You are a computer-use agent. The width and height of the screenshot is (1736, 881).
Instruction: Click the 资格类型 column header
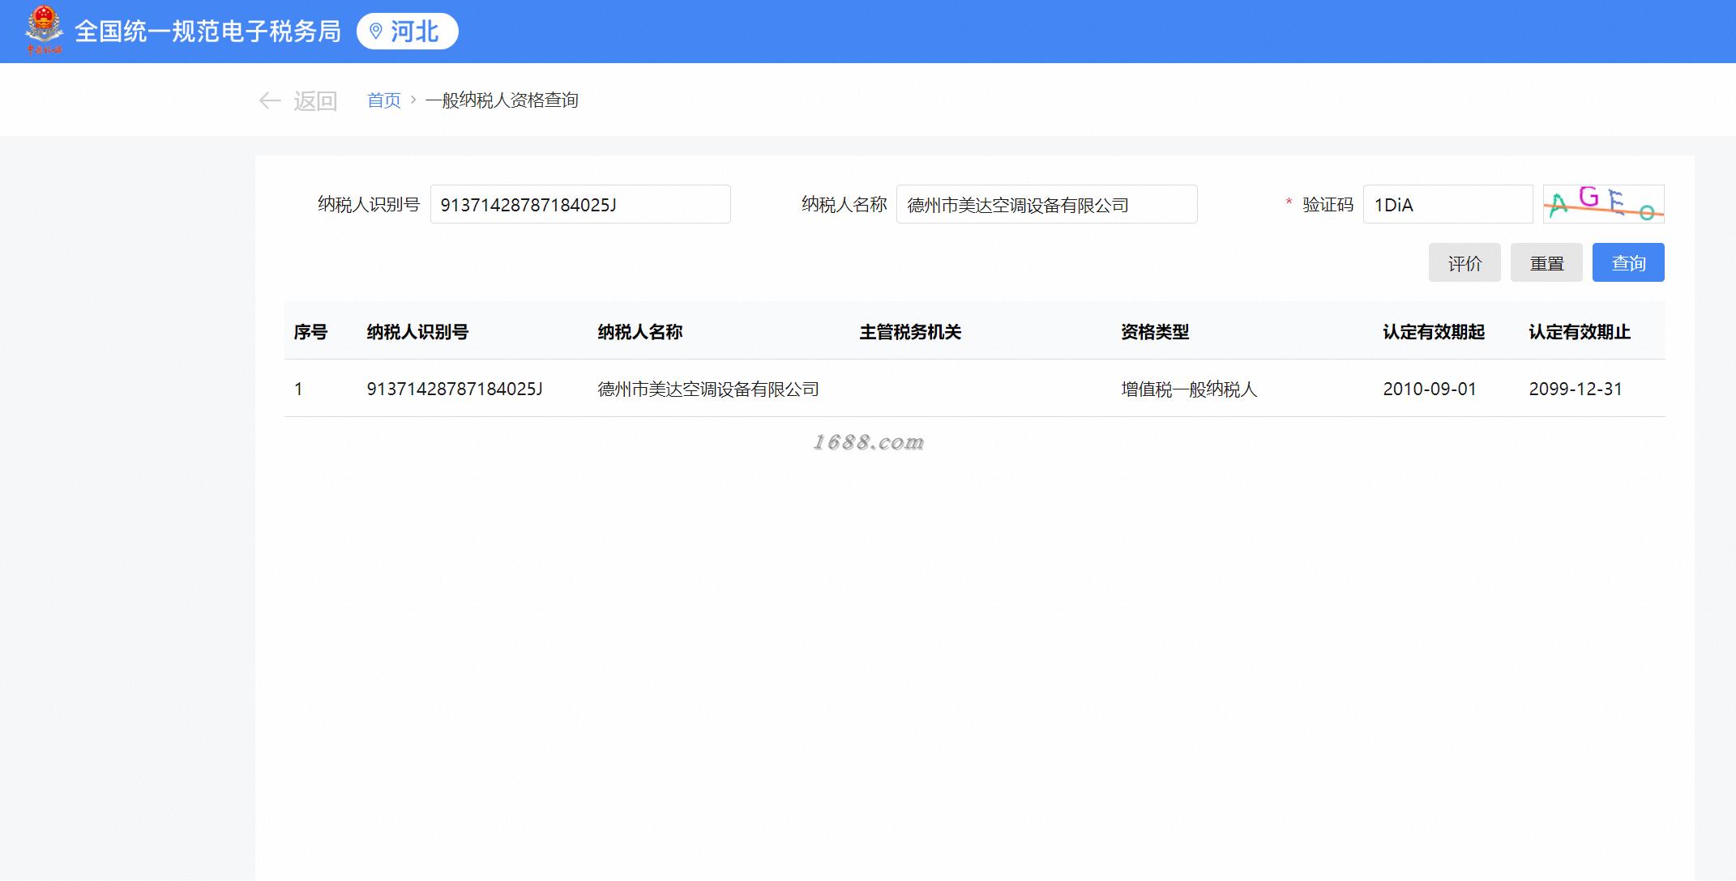tap(1154, 332)
